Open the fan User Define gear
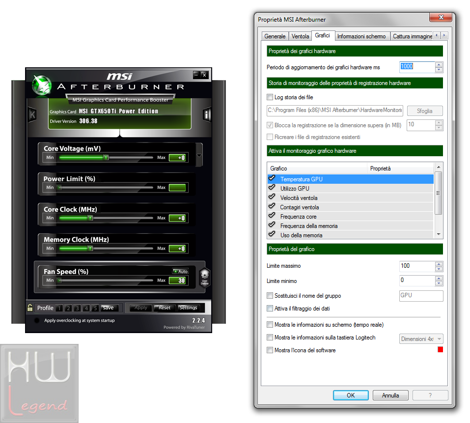 tap(205, 277)
